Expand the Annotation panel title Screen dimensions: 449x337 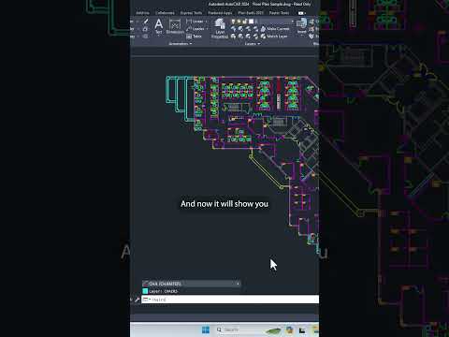180,44
